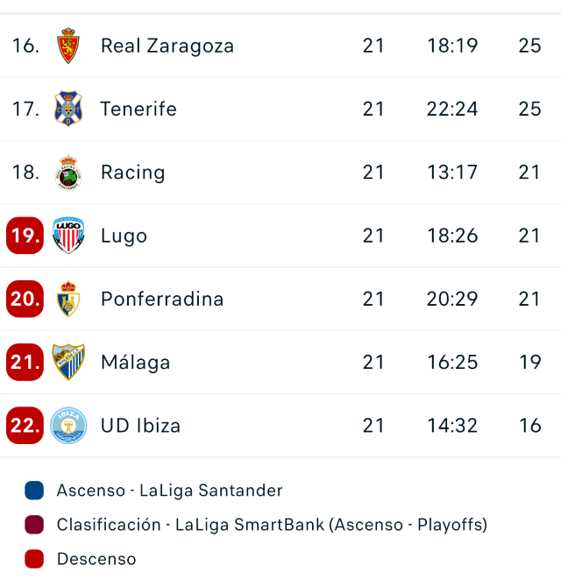Click the Málaga club crest
The image size is (561, 579).
coord(68,362)
